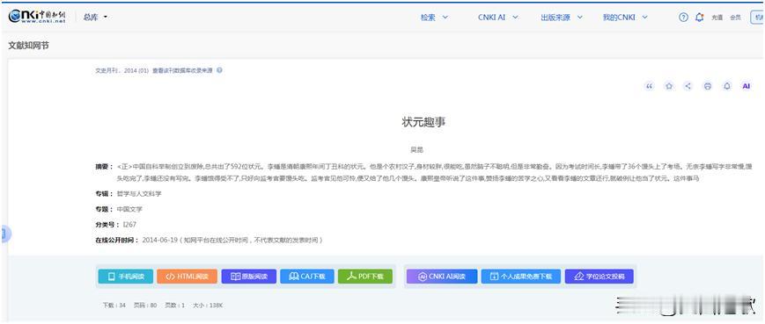Expand the CNKI AI menu
The width and height of the screenshot is (765, 324).
pyautogui.click(x=497, y=17)
